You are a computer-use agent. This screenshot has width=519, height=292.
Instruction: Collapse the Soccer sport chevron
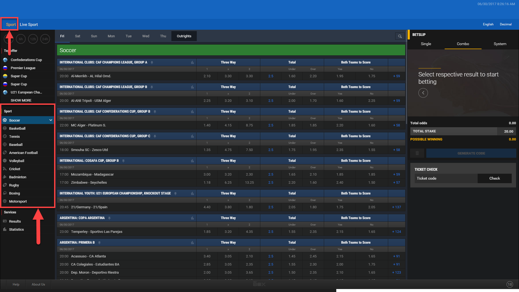[x=51, y=120]
